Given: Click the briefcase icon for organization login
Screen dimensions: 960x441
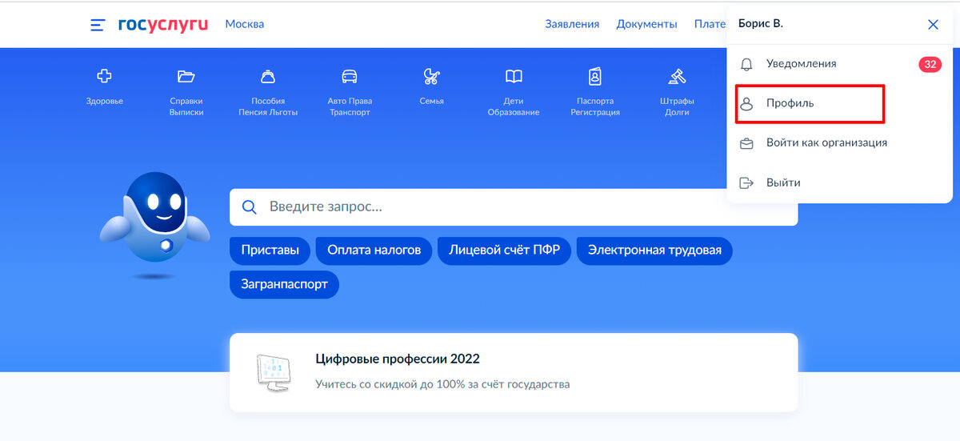Looking at the screenshot, I should point(746,144).
